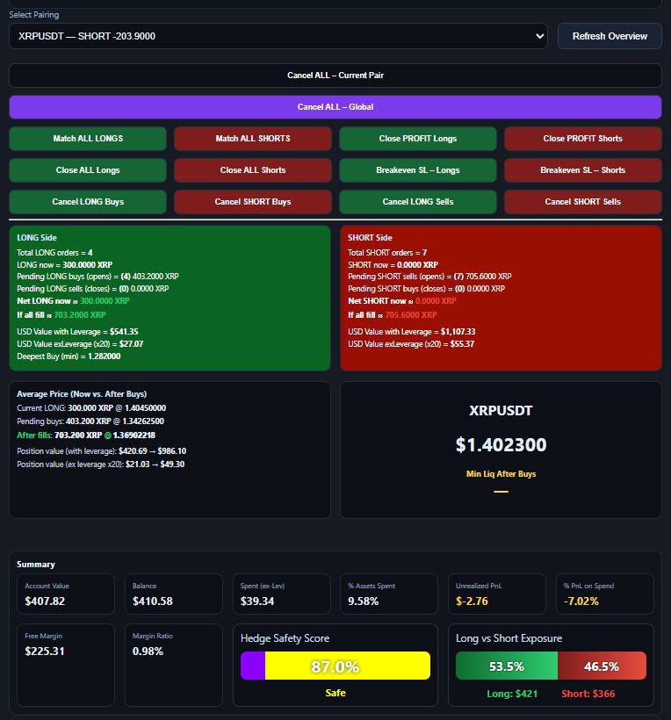Click the Spent (ex-Lev) $39.34 card
This screenshot has width=671, height=720.
[x=282, y=594]
